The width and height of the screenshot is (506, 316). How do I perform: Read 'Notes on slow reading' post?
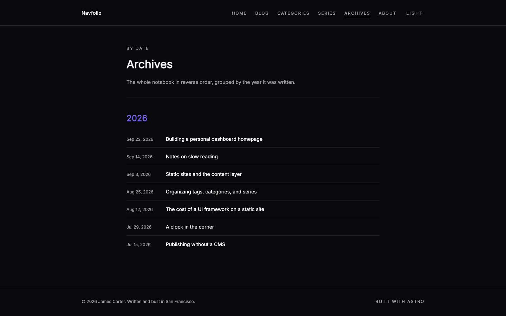[x=192, y=157]
